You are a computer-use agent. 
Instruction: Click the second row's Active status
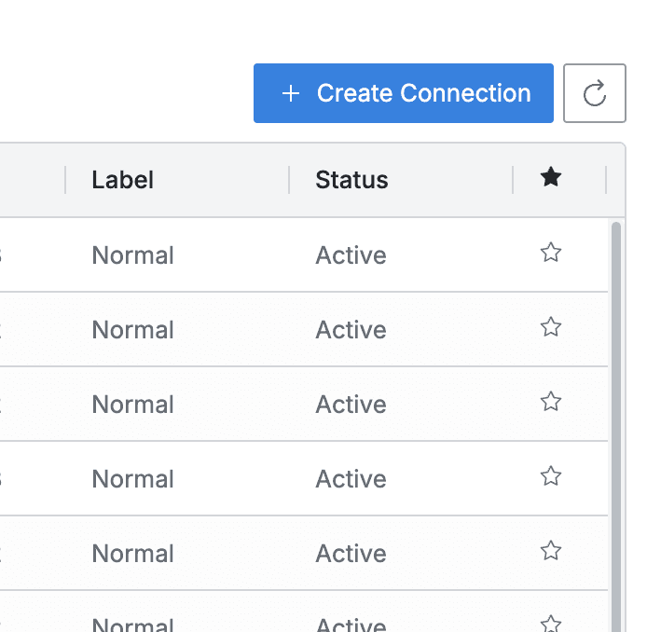tap(351, 330)
